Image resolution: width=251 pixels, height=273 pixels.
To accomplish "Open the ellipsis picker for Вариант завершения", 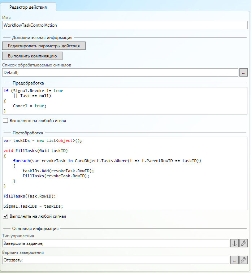I will [235, 260].
